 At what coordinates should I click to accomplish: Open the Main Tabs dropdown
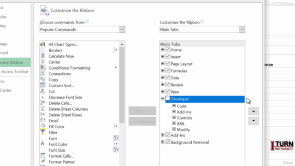(242, 30)
